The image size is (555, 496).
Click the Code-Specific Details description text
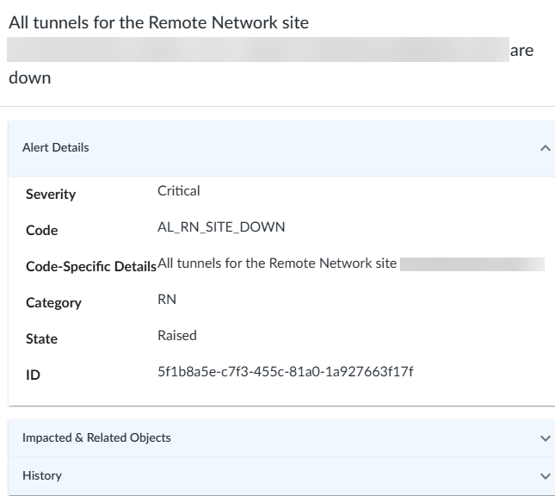pos(277,263)
